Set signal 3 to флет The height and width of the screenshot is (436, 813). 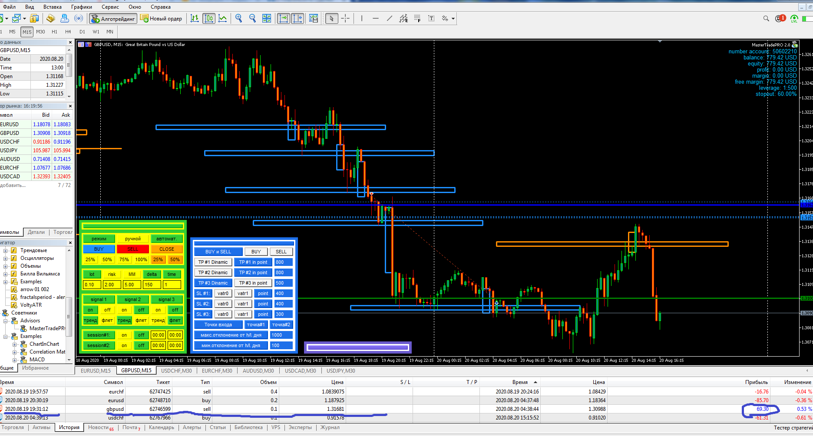pos(175,320)
